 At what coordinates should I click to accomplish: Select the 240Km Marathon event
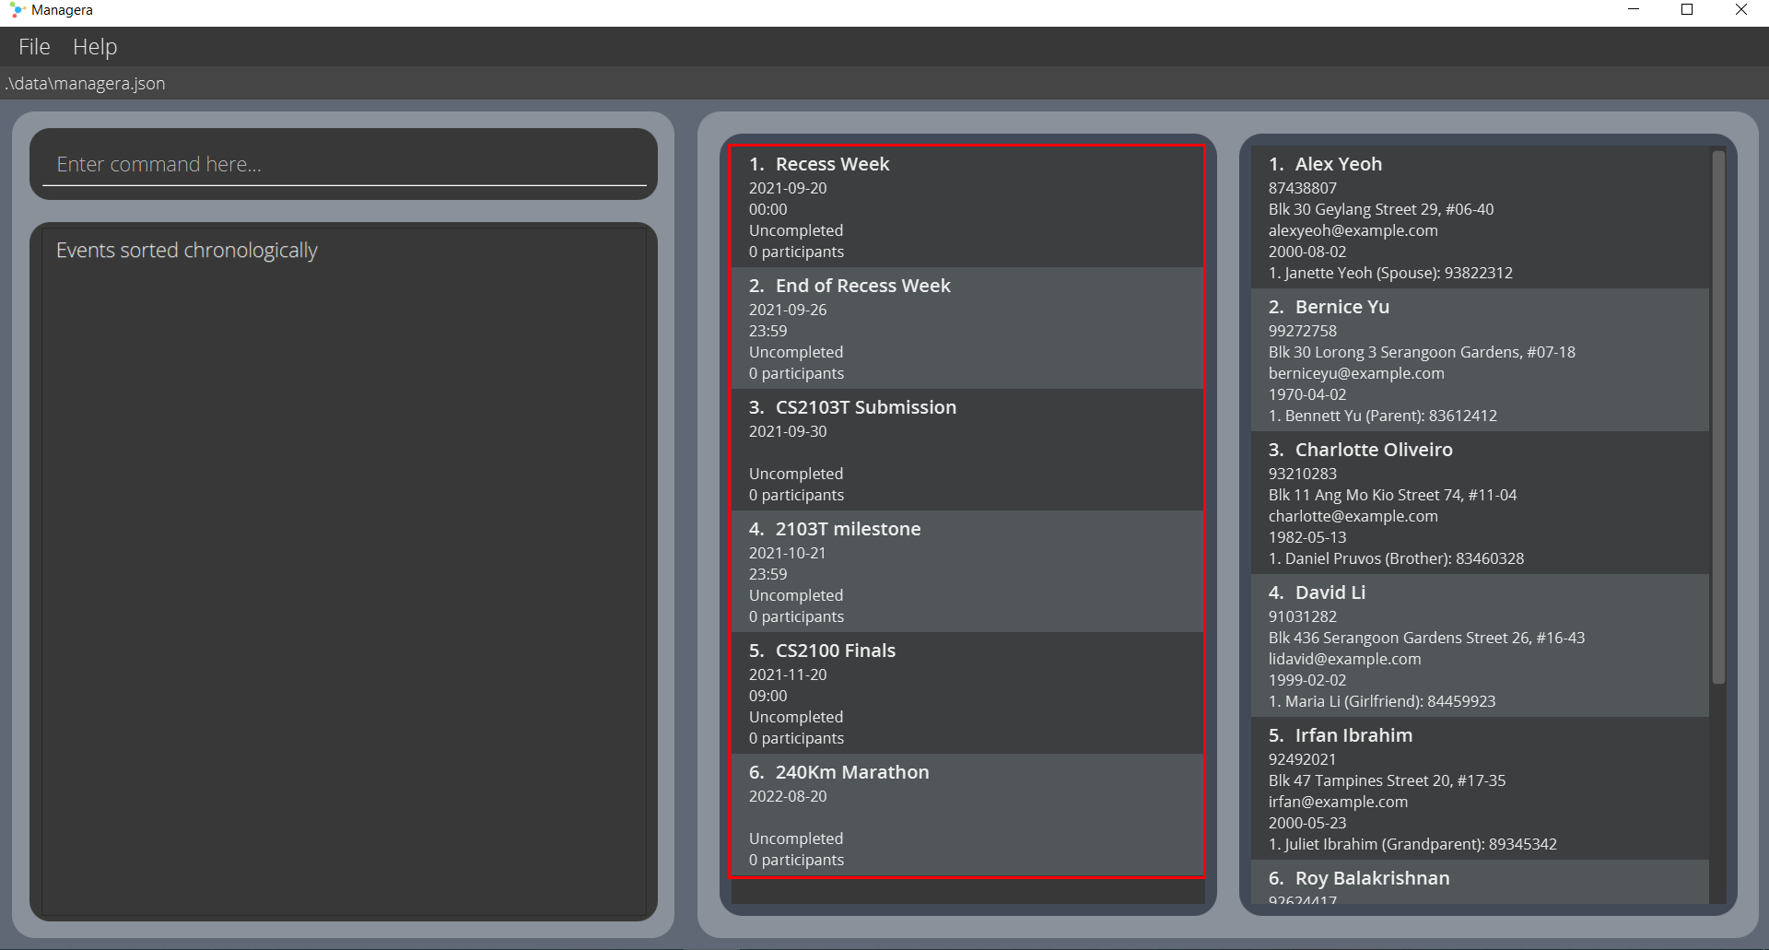tap(967, 815)
